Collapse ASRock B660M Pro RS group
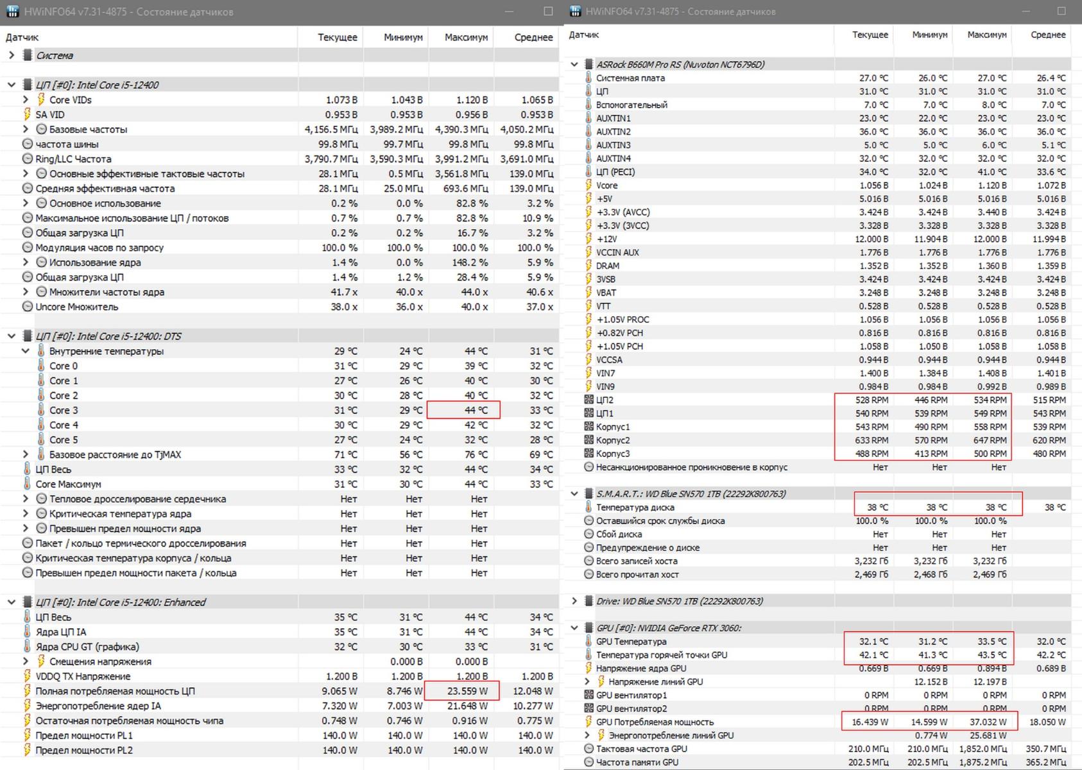Screen dimensions: 1082x770 [x=574, y=64]
